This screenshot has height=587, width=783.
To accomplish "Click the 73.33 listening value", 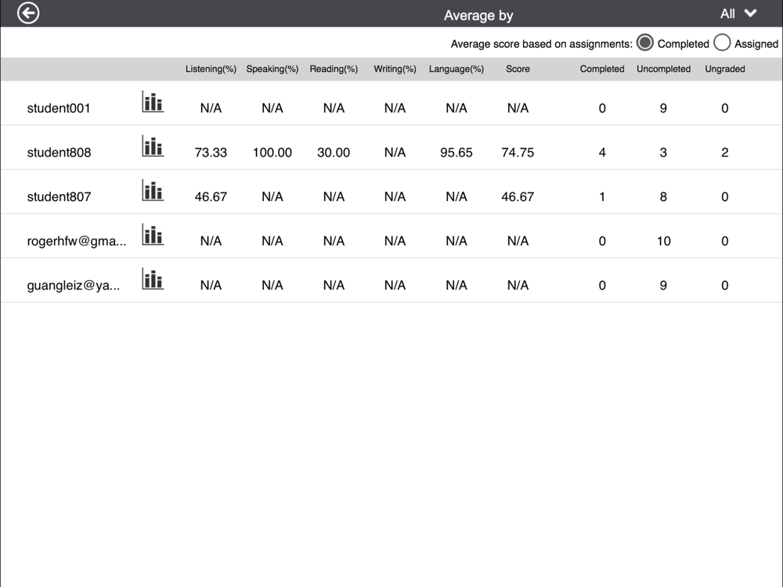I will pos(211,153).
